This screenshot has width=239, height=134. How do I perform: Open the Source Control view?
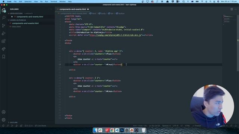4,26
